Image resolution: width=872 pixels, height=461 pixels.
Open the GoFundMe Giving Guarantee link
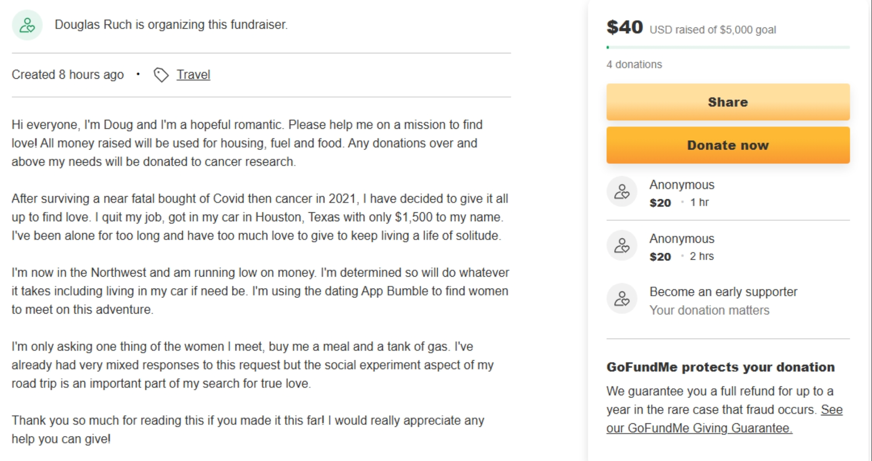point(724,419)
